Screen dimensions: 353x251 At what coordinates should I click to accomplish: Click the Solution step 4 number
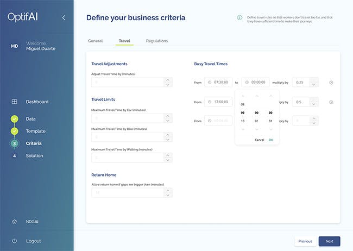click(15, 156)
